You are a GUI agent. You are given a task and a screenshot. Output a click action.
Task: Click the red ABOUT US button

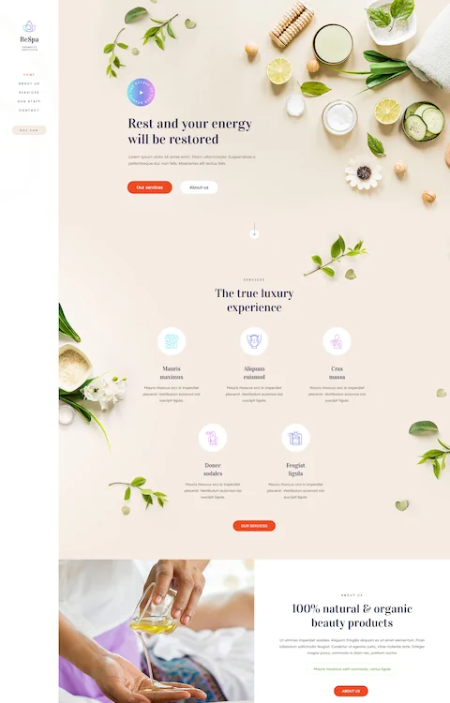[351, 691]
